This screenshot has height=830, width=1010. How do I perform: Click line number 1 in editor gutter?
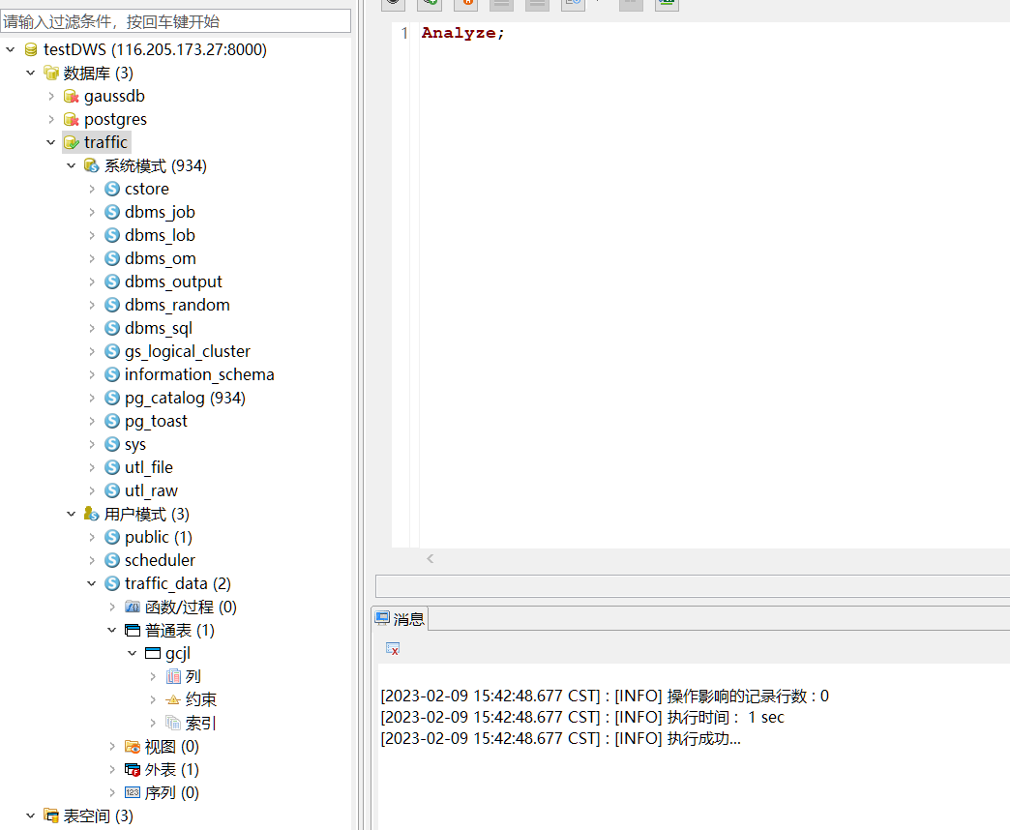(x=403, y=33)
